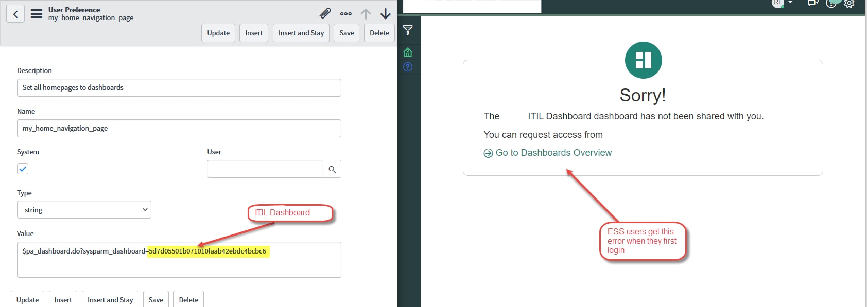Click Update below the Value field

pyautogui.click(x=27, y=300)
